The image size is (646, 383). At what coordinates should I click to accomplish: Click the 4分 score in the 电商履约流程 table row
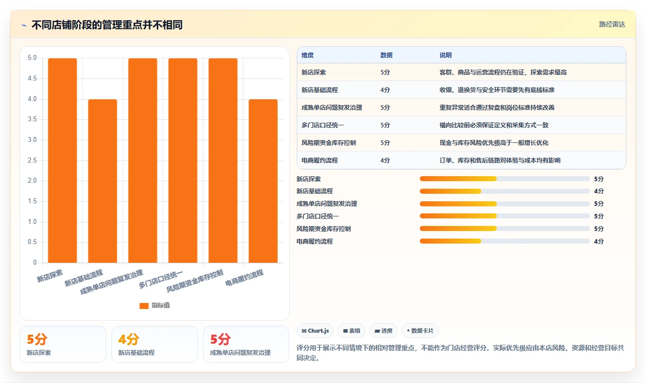tap(385, 161)
